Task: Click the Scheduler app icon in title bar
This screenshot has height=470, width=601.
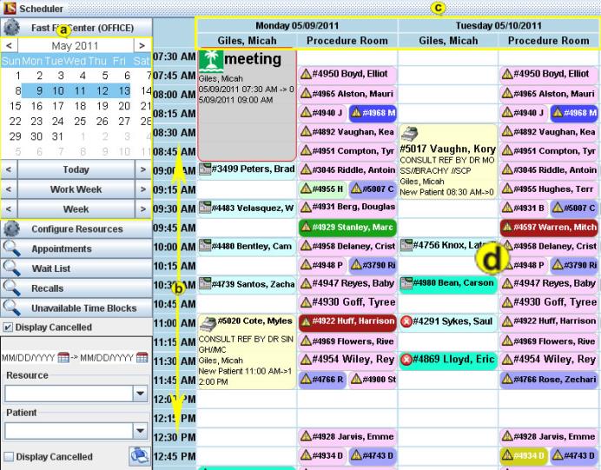Action: (x=10, y=8)
